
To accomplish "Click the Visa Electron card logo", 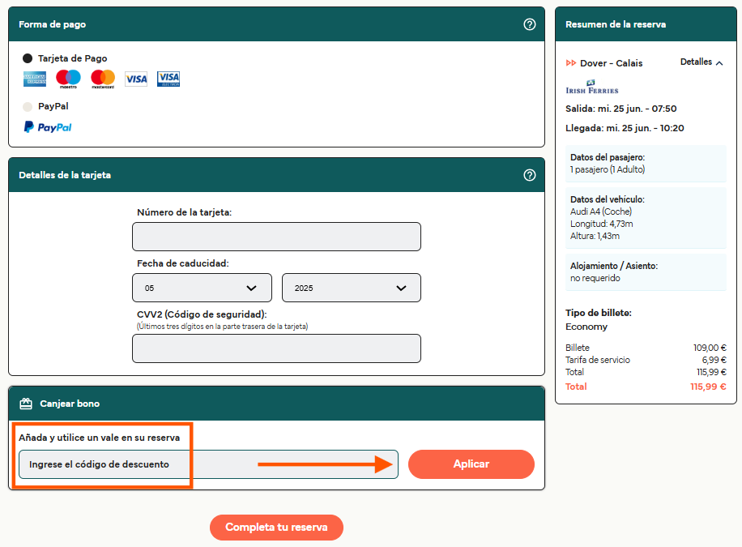I will 168,79.
